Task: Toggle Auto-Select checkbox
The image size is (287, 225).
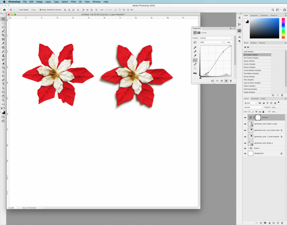Action: click(x=18, y=10)
